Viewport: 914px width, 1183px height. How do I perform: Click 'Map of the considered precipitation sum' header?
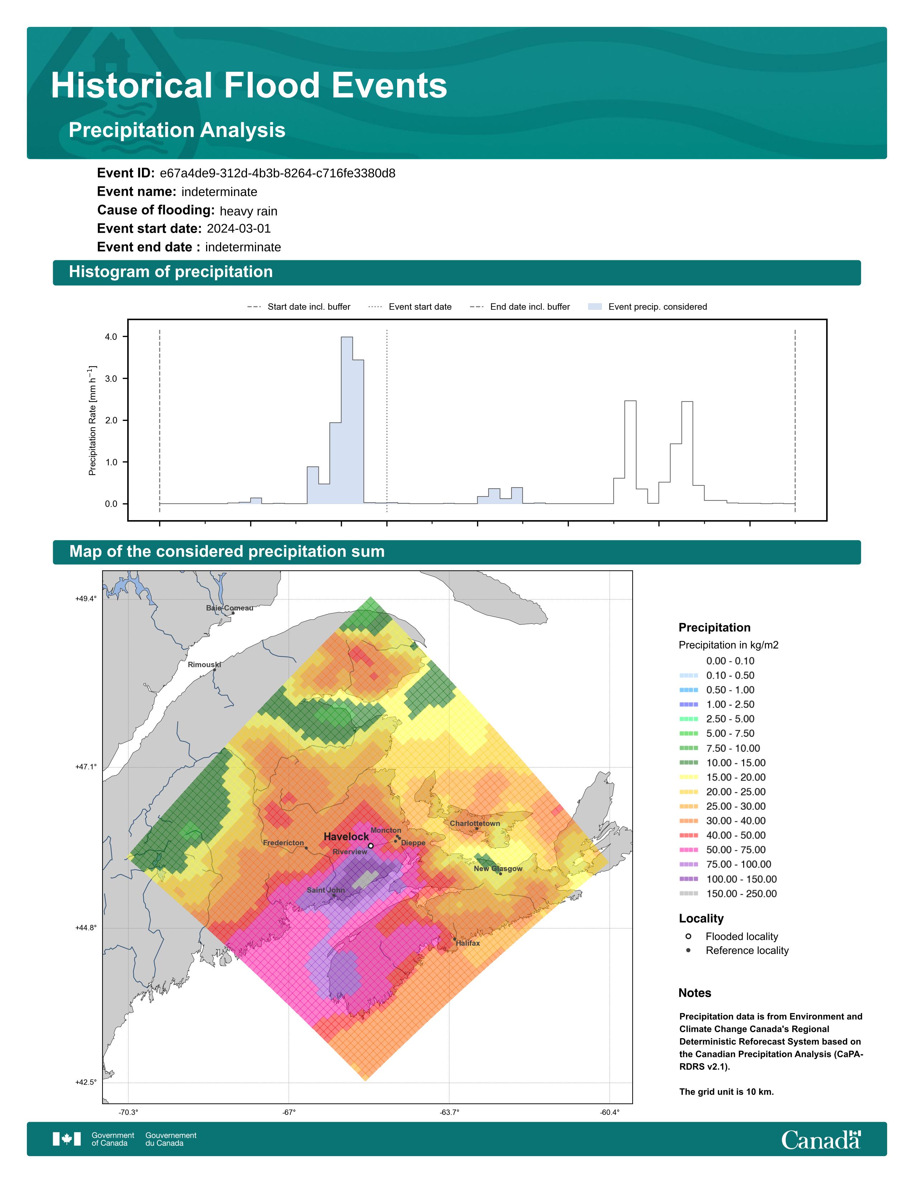click(456, 552)
